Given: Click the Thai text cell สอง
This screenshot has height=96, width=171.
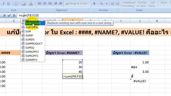Looking at the screenshot, I should click(140, 67).
